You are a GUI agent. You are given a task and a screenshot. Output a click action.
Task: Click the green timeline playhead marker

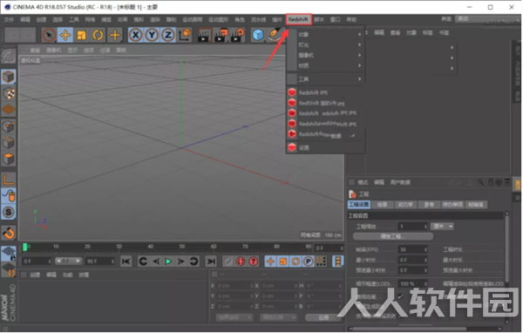tap(25, 248)
